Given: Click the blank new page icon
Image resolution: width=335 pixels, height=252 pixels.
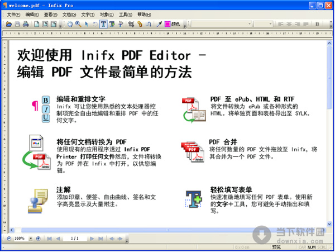Looking at the screenshot, I should pyautogui.click(x=36, y=24).
